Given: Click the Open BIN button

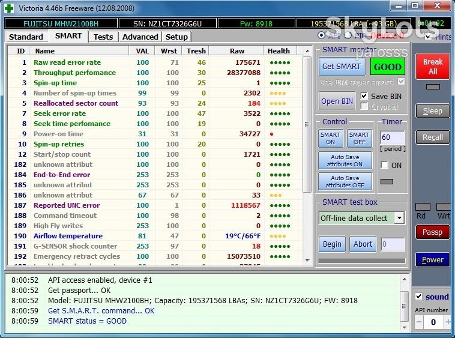Looking at the screenshot, I should point(337,101).
